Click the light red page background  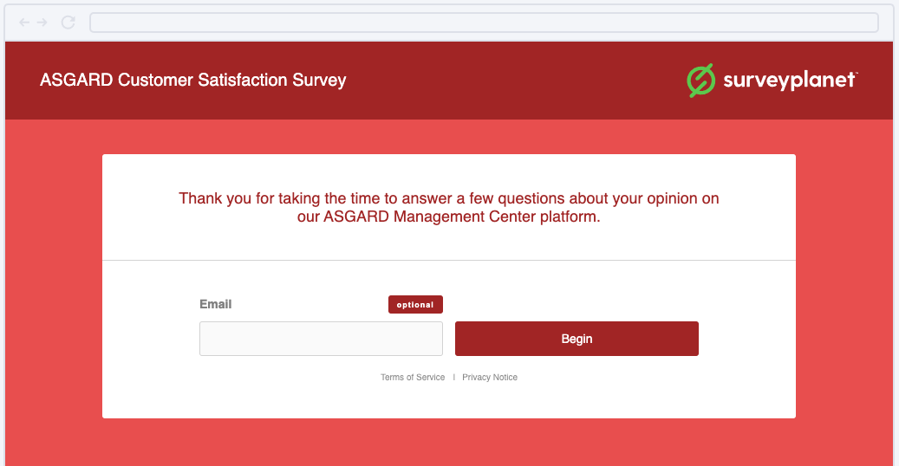(54, 286)
